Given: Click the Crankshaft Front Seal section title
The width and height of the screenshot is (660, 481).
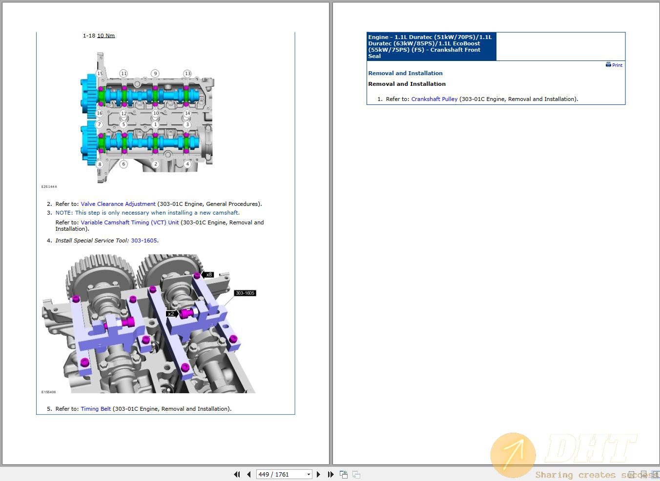Looking at the screenshot, I should pyautogui.click(x=431, y=46).
